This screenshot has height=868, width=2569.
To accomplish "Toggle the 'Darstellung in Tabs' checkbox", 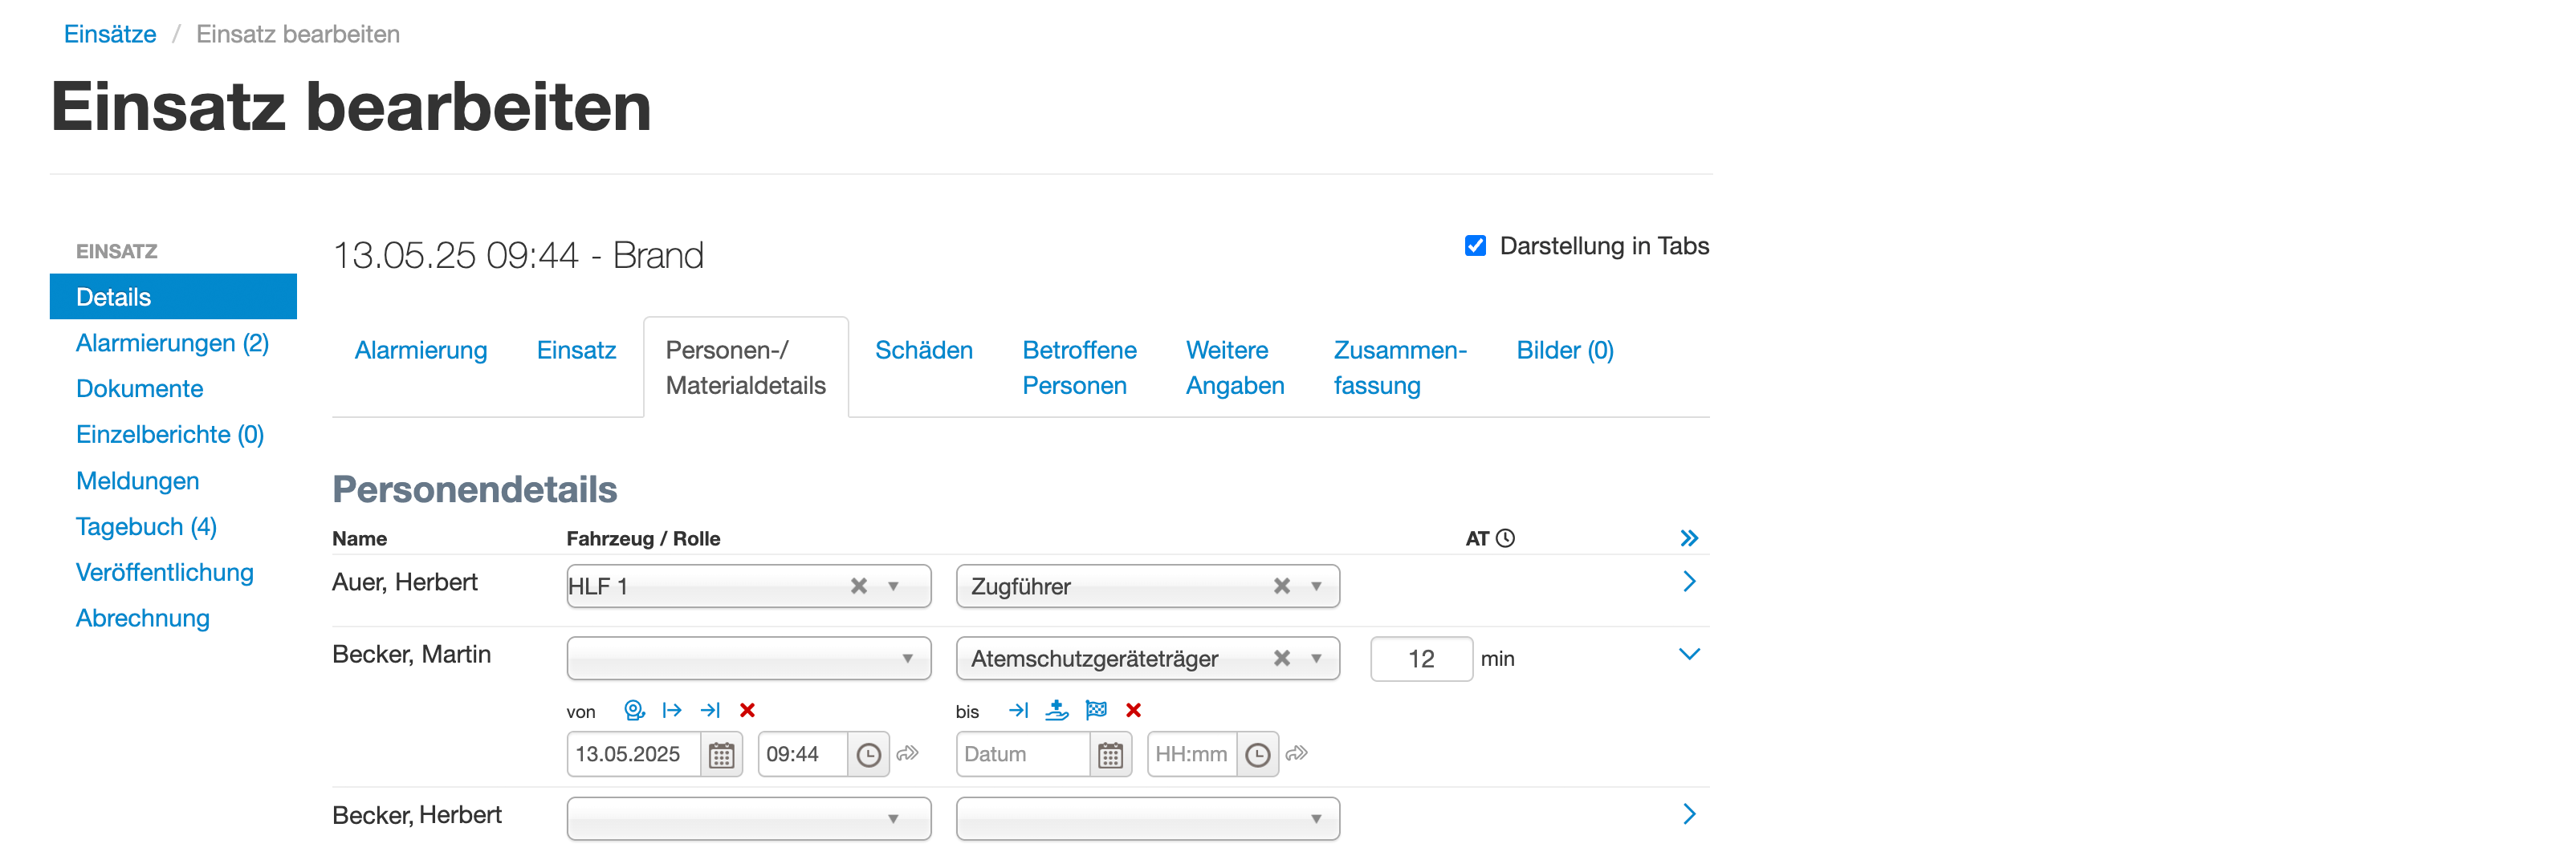I will tap(1475, 245).
